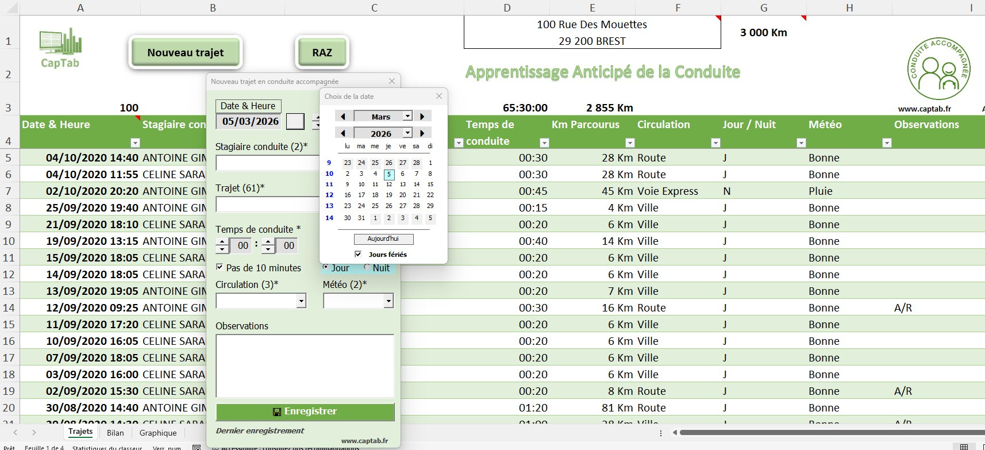Open the Météo (2) dropdown list
The height and width of the screenshot is (450, 985).
click(x=388, y=301)
